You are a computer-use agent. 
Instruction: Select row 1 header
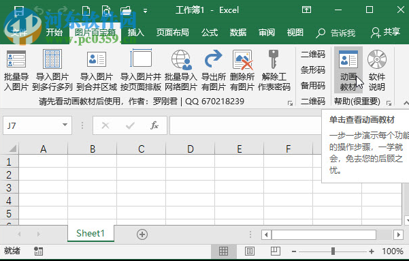[x=9, y=162]
